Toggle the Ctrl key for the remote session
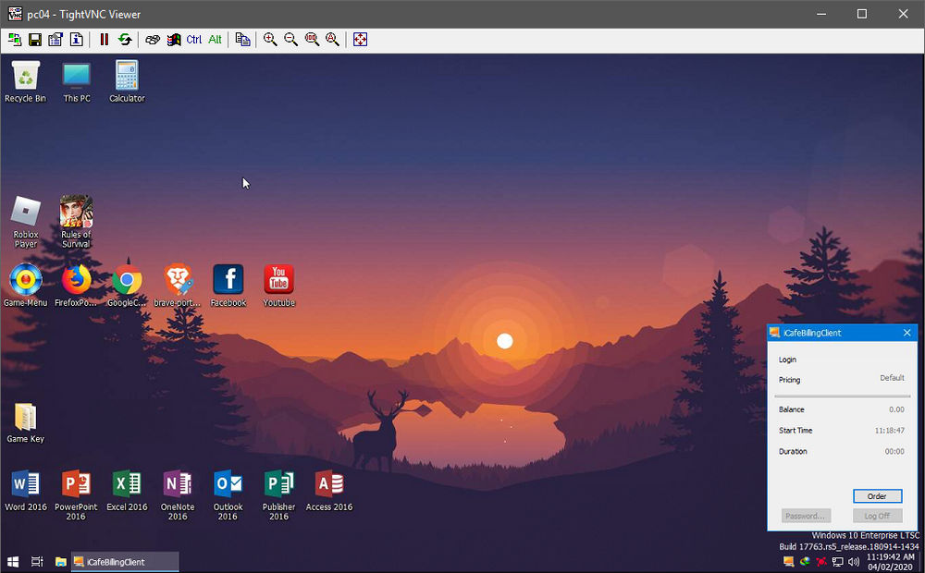This screenshot has width=925, height=573. [193, 39]
